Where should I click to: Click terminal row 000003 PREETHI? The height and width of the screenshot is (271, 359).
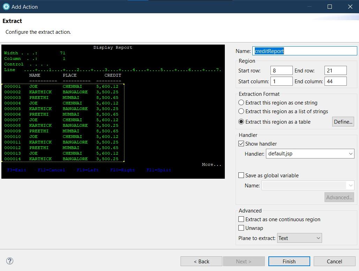(61, 98)
